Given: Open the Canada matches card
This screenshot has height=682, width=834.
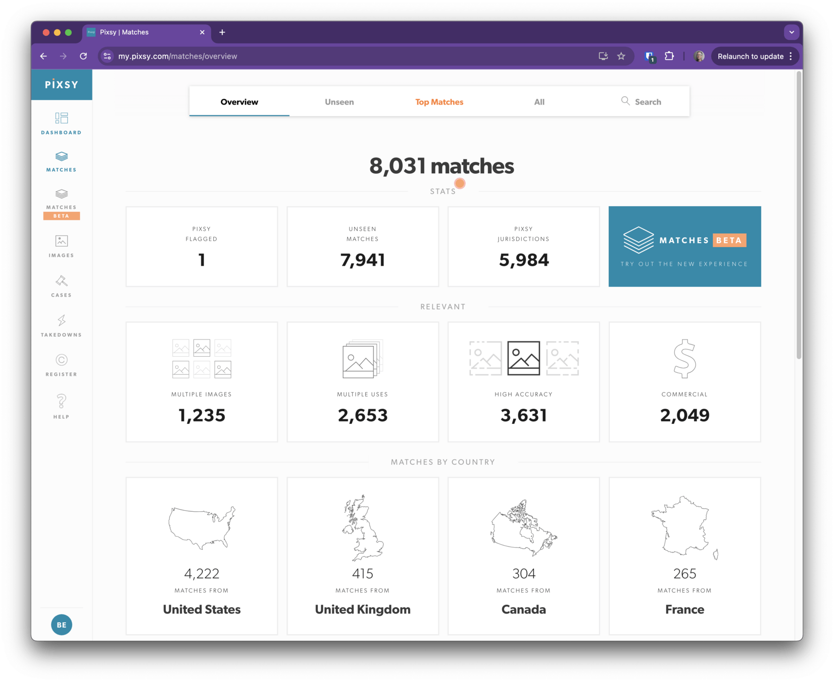Looking at the screenshot, I should click(524, 556).
